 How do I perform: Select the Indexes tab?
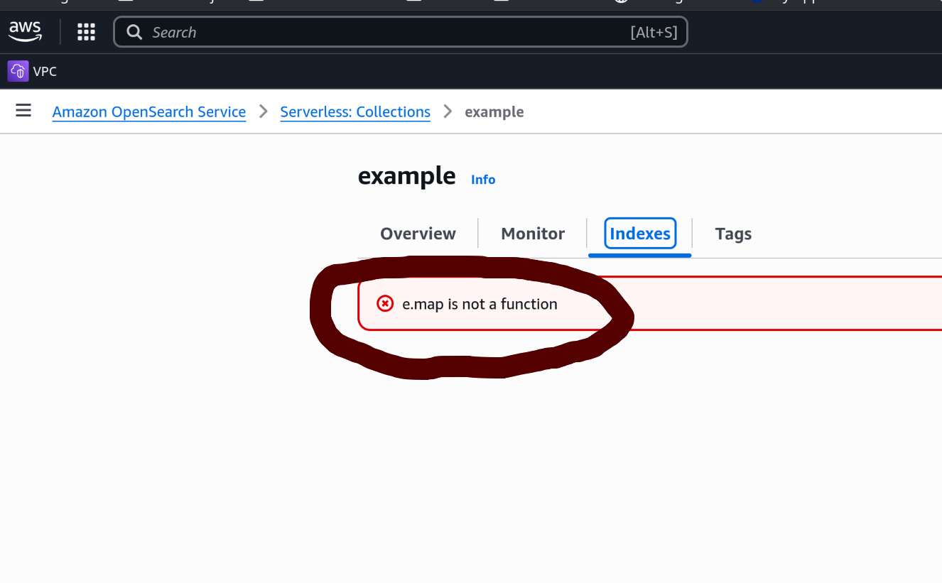[x=640, y=234]
